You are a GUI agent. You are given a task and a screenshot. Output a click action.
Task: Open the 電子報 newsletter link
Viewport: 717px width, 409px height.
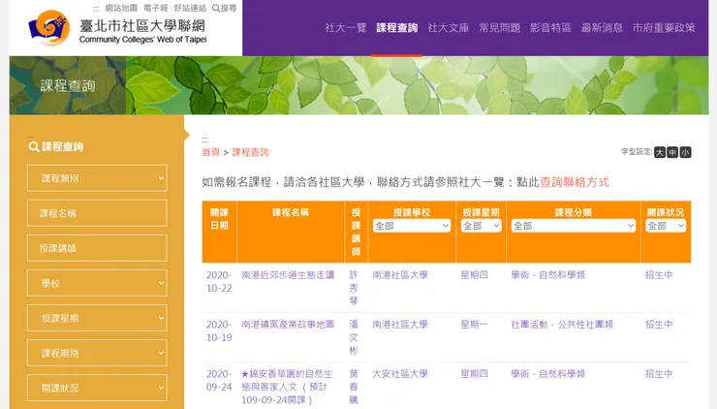(155, 8)
